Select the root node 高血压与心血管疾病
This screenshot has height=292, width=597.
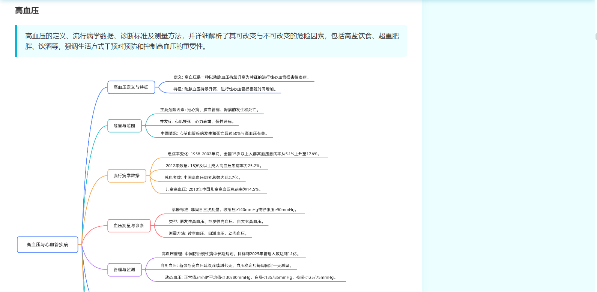tap(48, 245)
